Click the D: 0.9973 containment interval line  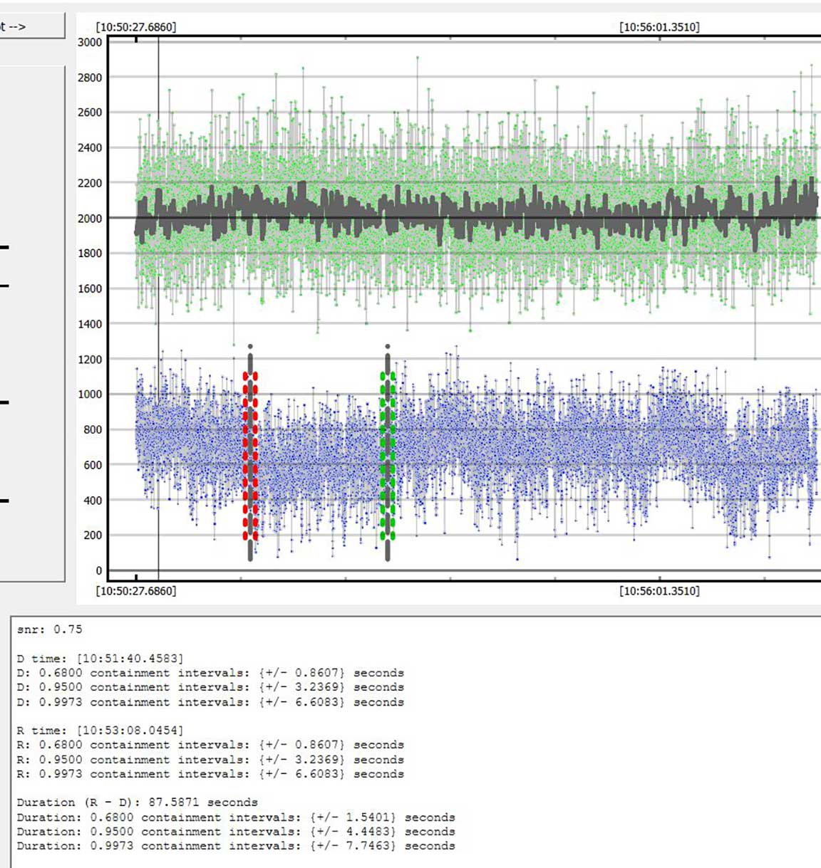[x=210, y=702]
